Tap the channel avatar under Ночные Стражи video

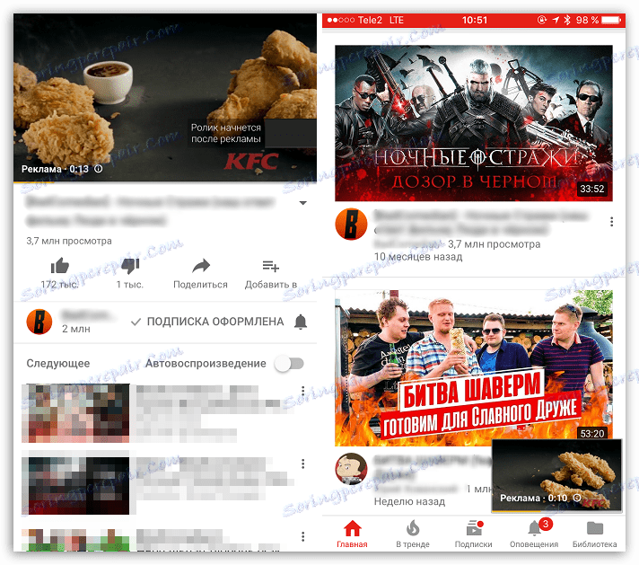351,224
